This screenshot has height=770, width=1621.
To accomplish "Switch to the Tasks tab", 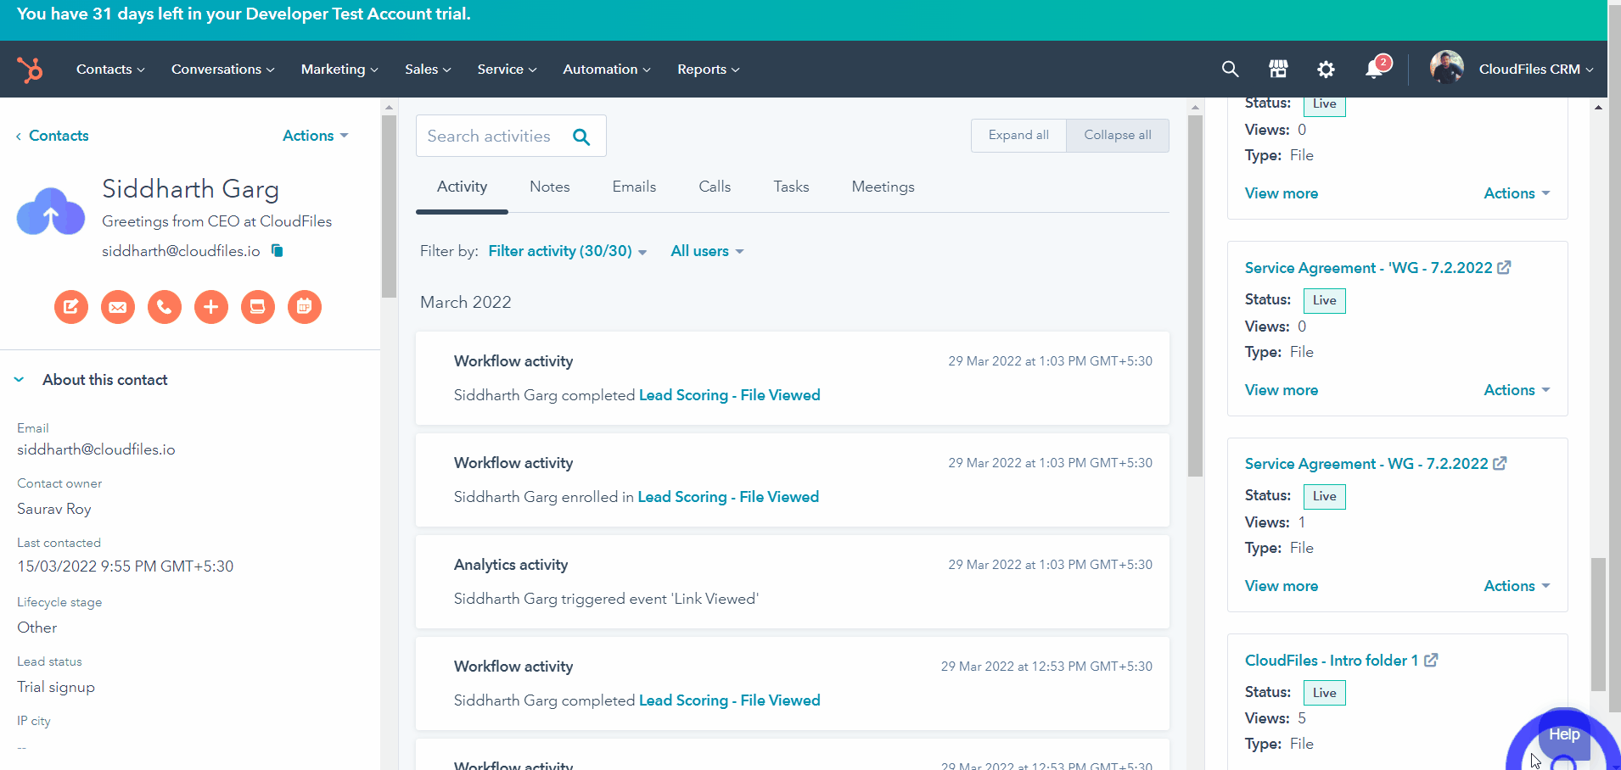I will pyautogui.click(x=791, y=187).
